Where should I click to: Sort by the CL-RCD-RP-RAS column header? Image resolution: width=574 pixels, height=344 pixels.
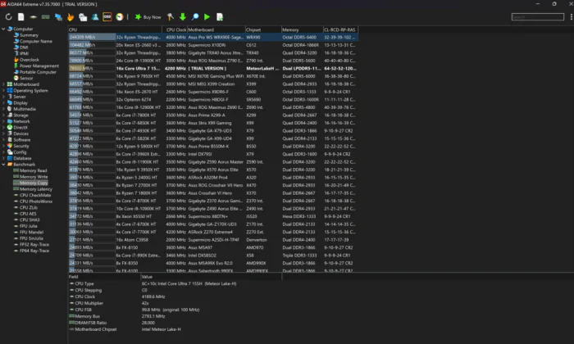[340, 29]
